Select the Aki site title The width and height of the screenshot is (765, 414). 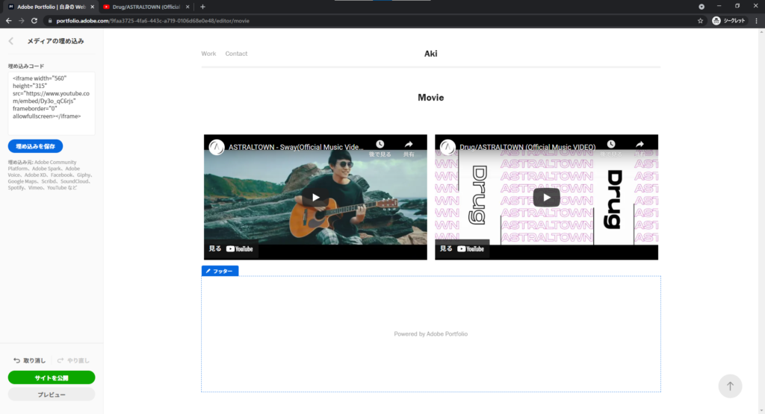(x=431, y=54)
